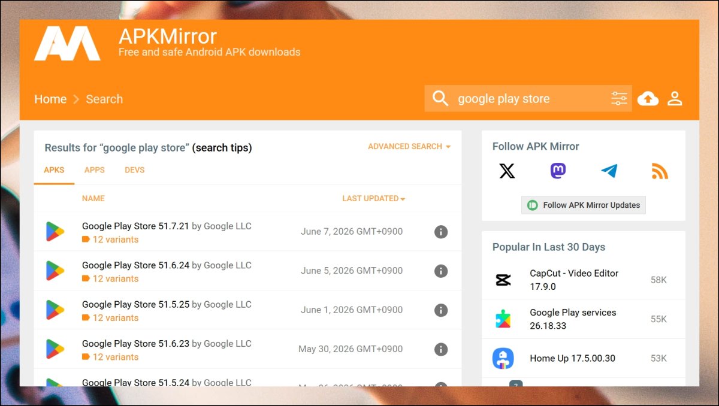This screenshot has height=406, width=719.
Task: Click the APKMirror site title
Action: [x=168, y=37]
